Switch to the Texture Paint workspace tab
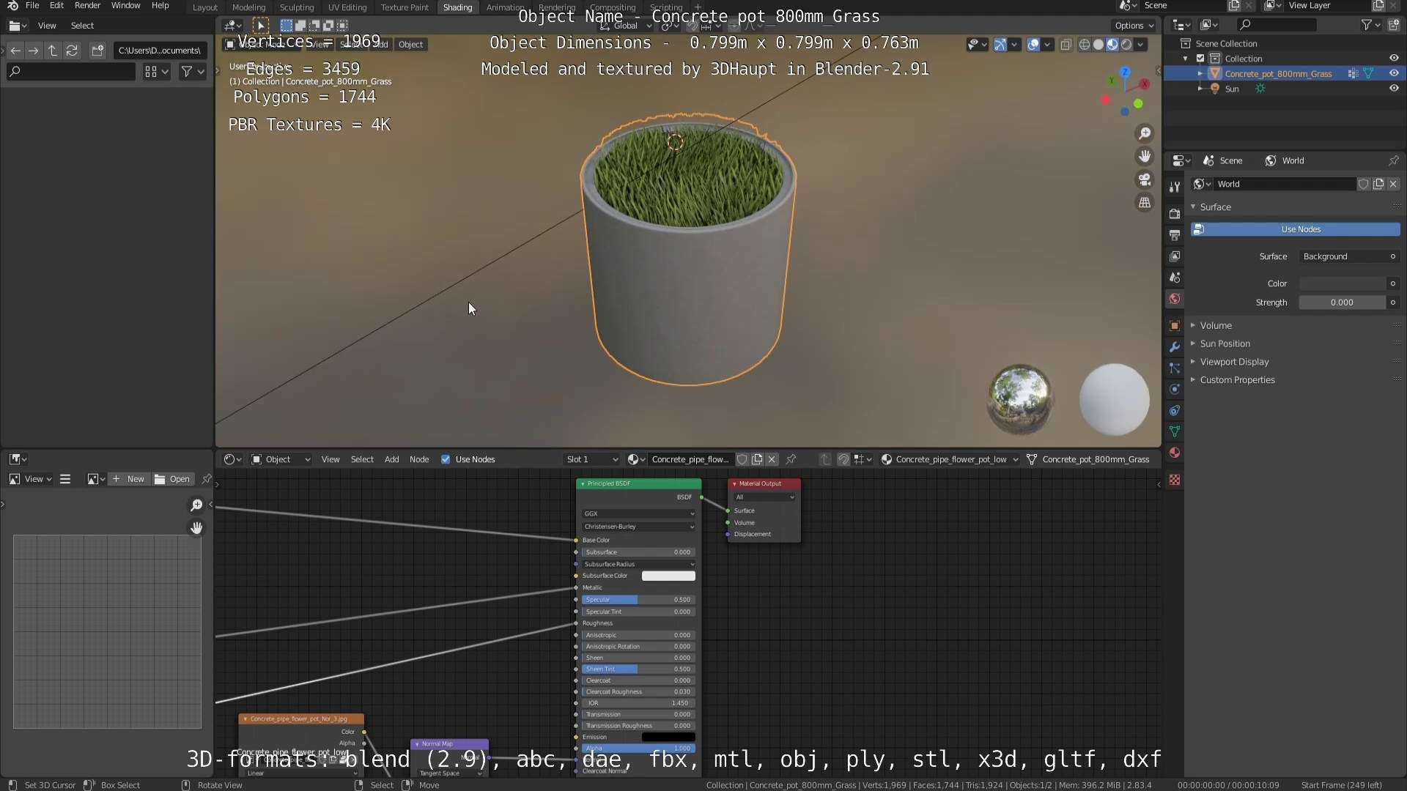 (405, 7)
